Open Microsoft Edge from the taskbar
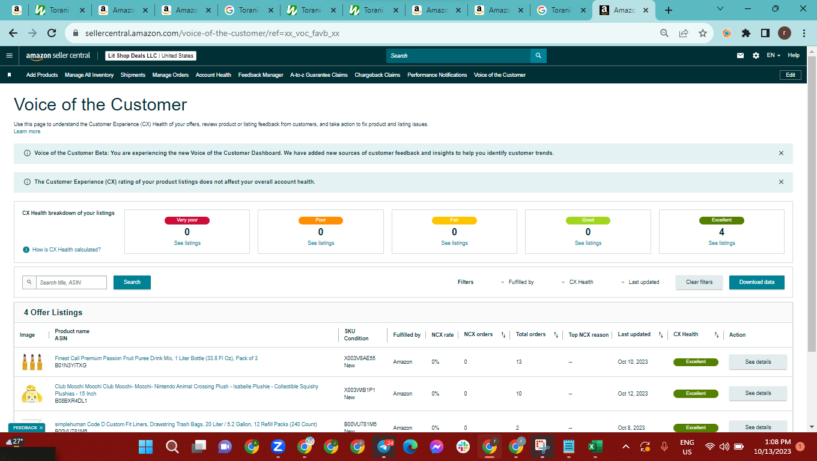This screenshot has height=461, width=817. click(410, 447)
